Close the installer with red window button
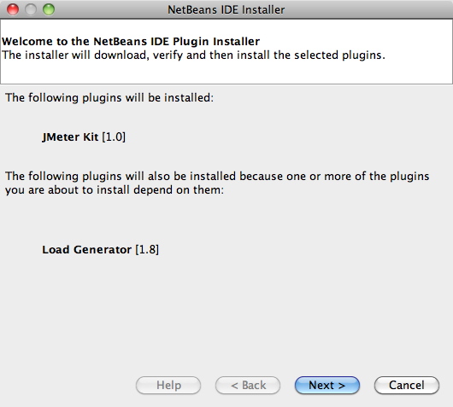Image resolution: width=453 pixels, height=407 pixels. pyautogui.click(x=13, y=9)
